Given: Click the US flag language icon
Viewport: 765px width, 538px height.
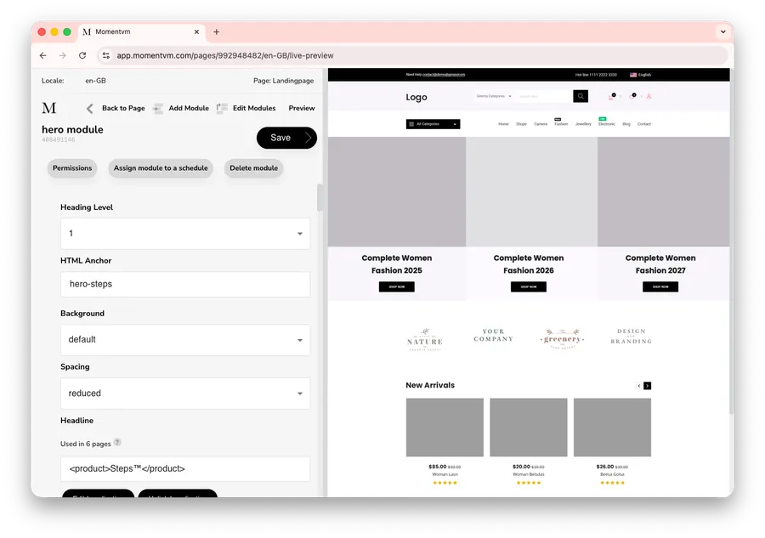Looking at the screenshot, I should click(x=633, y=75).
